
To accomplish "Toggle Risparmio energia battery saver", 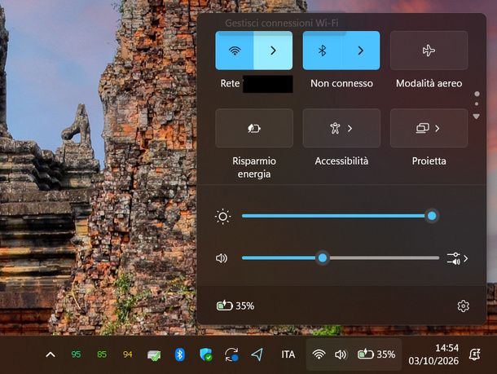I will 254,129.
